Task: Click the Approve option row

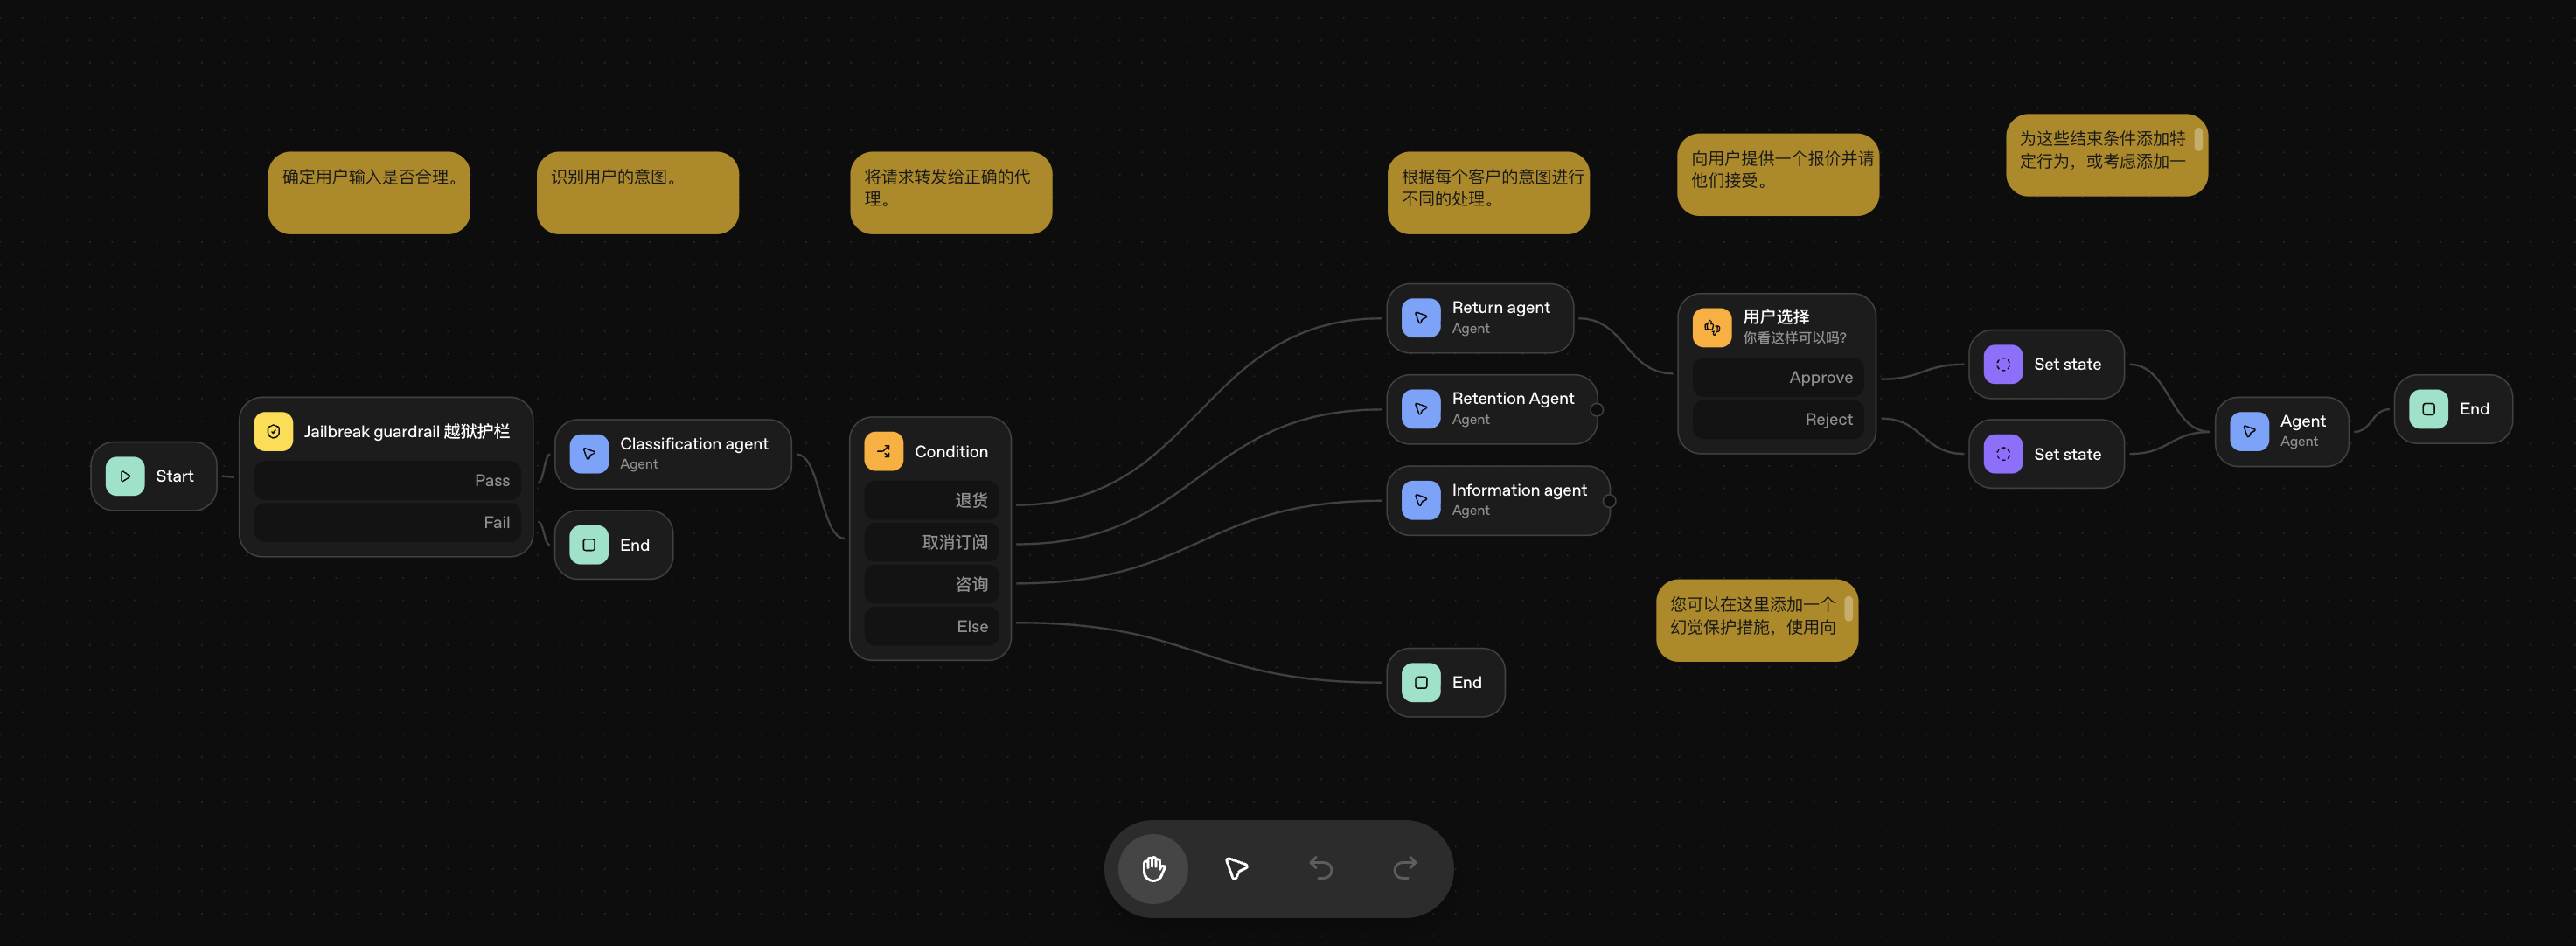Action: (1777, 377)
